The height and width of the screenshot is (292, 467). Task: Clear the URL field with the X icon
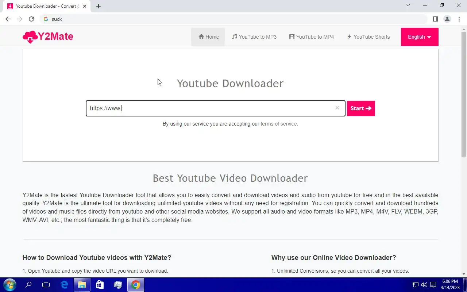(337, 108)
